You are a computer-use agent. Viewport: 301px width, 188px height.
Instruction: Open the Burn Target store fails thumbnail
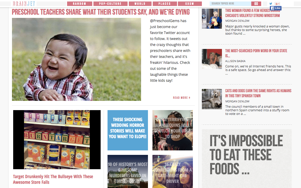click(57, 140)
